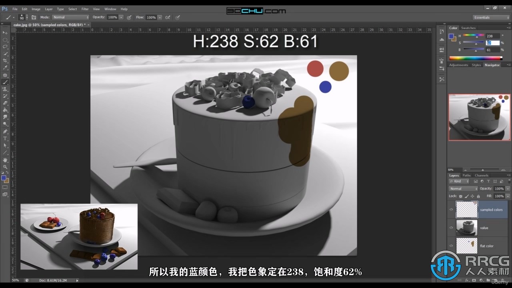Toggle layer filtering switch
The image size is (512, 288).
coord(509,181)
